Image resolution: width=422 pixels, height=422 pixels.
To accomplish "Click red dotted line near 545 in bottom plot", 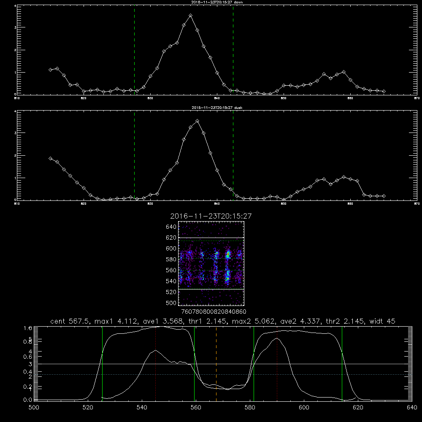I will tap(156, 363).
